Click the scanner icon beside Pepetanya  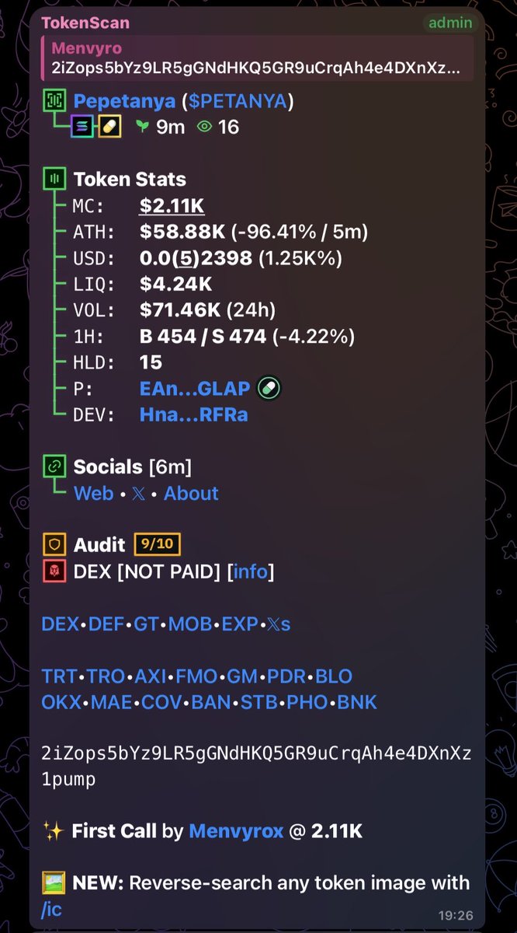(x=54, y=100)
